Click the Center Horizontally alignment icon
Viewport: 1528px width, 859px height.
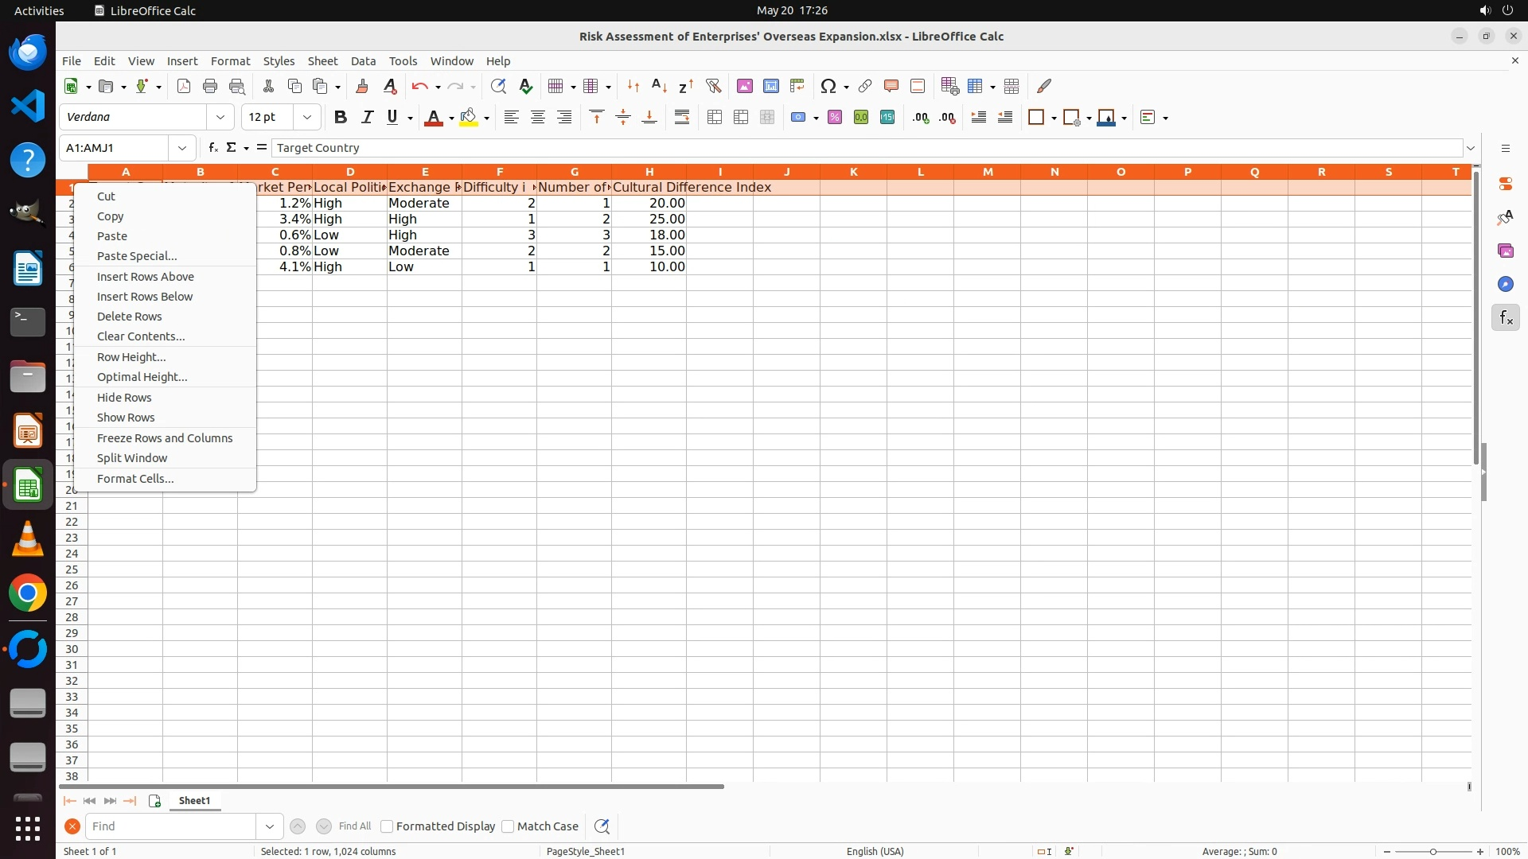click(x=538, y=118)
